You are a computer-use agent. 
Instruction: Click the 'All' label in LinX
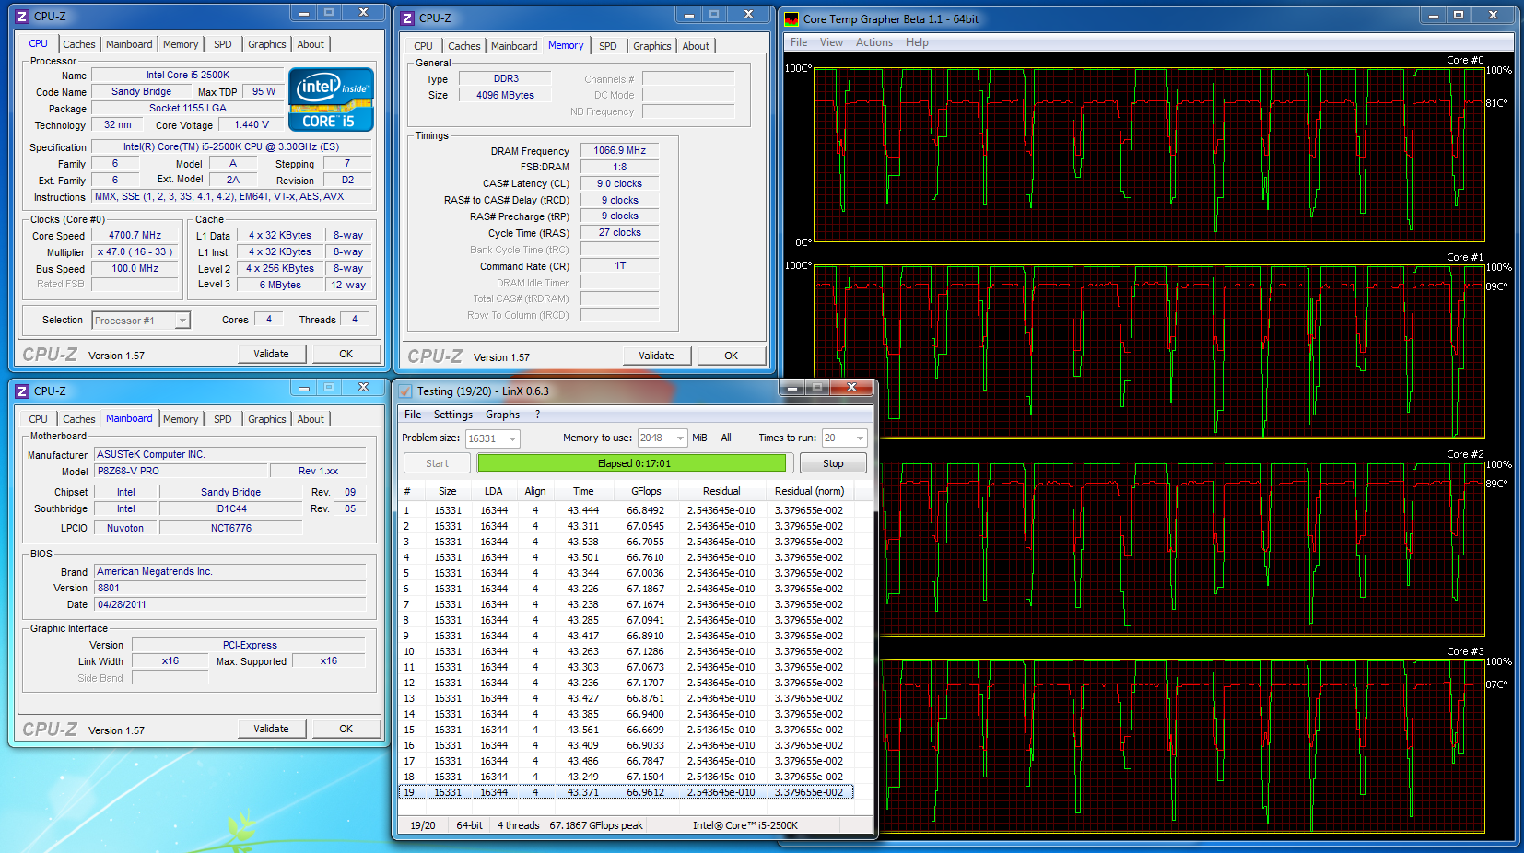coord(726,438)
